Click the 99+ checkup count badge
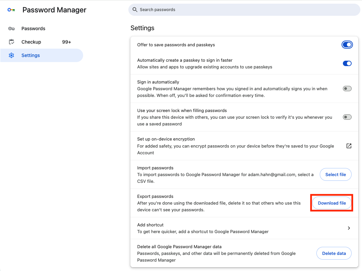Viewport: 362px width, 271px height. click(66, 42)
